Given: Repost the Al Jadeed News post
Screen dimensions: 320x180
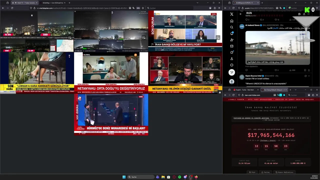Looking at the screenshot, I should click(x=261, y=70).
